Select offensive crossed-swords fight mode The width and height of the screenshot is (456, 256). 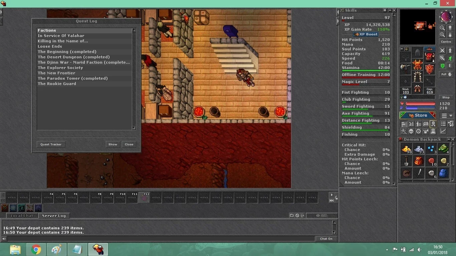click(x=442, y=50)
